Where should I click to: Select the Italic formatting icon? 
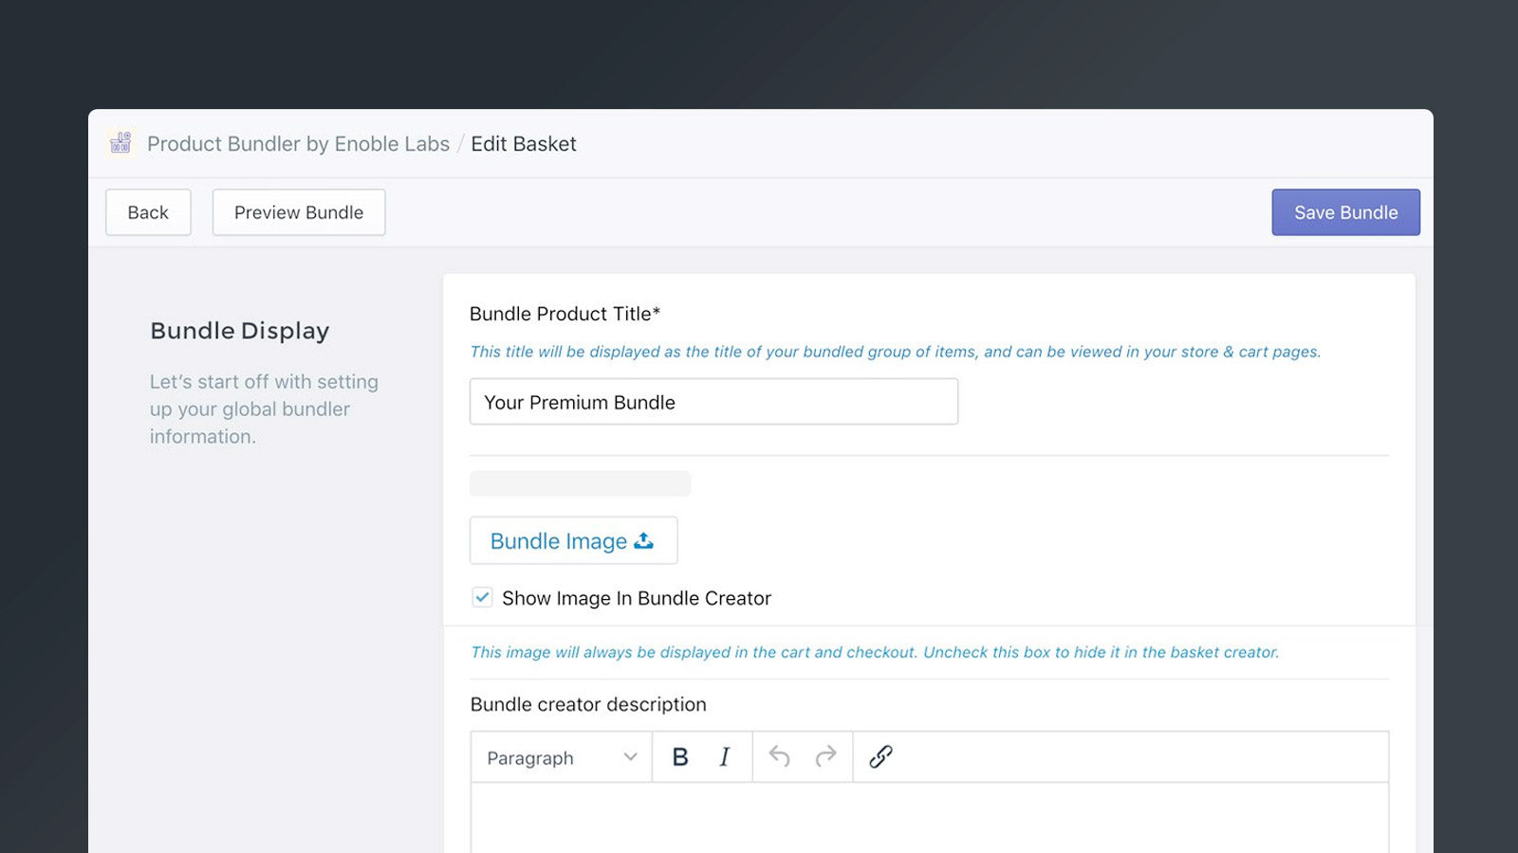click(724, 757)
